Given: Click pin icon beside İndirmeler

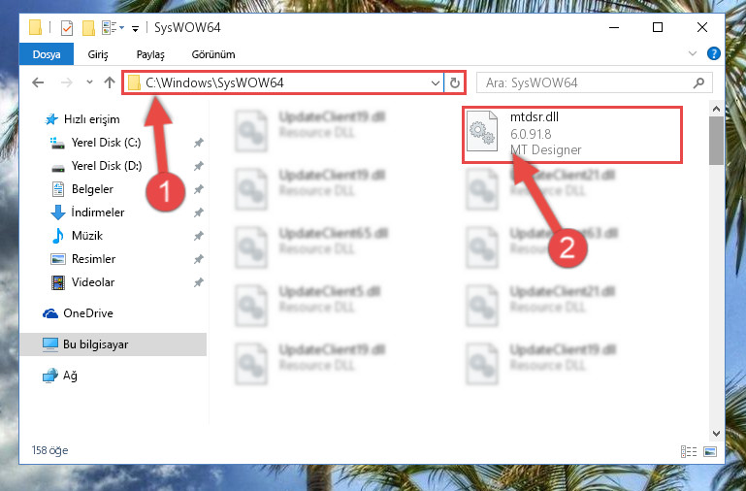Looking at the screenshot, I should point(199,213).
